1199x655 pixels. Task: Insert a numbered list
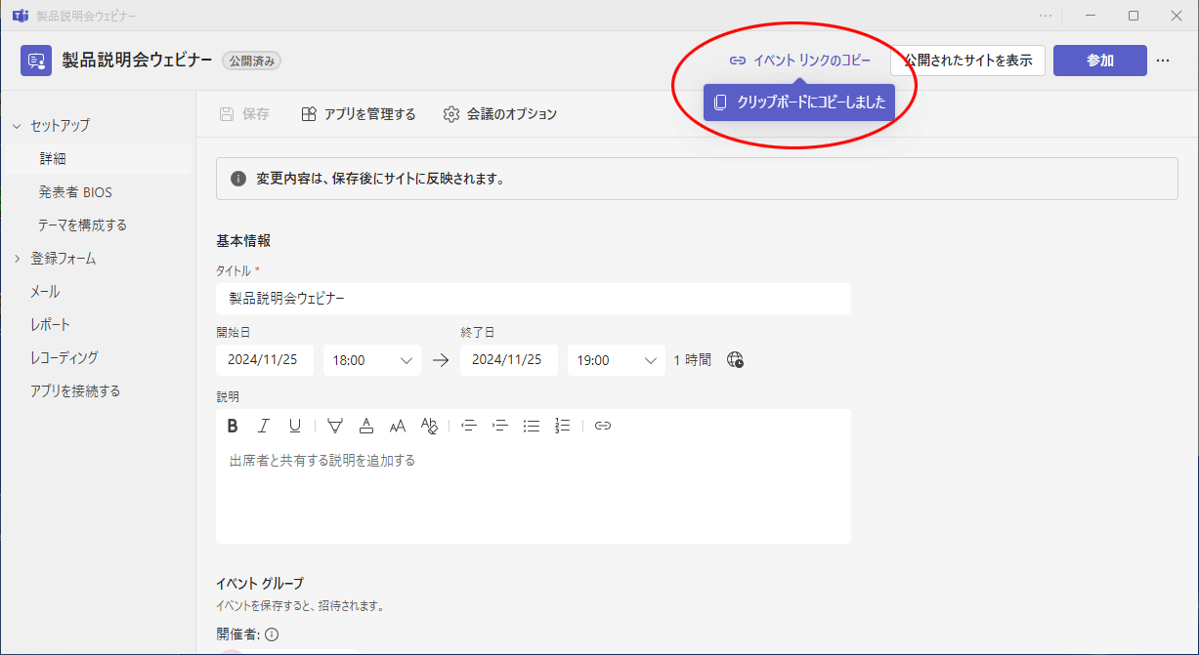562,426
